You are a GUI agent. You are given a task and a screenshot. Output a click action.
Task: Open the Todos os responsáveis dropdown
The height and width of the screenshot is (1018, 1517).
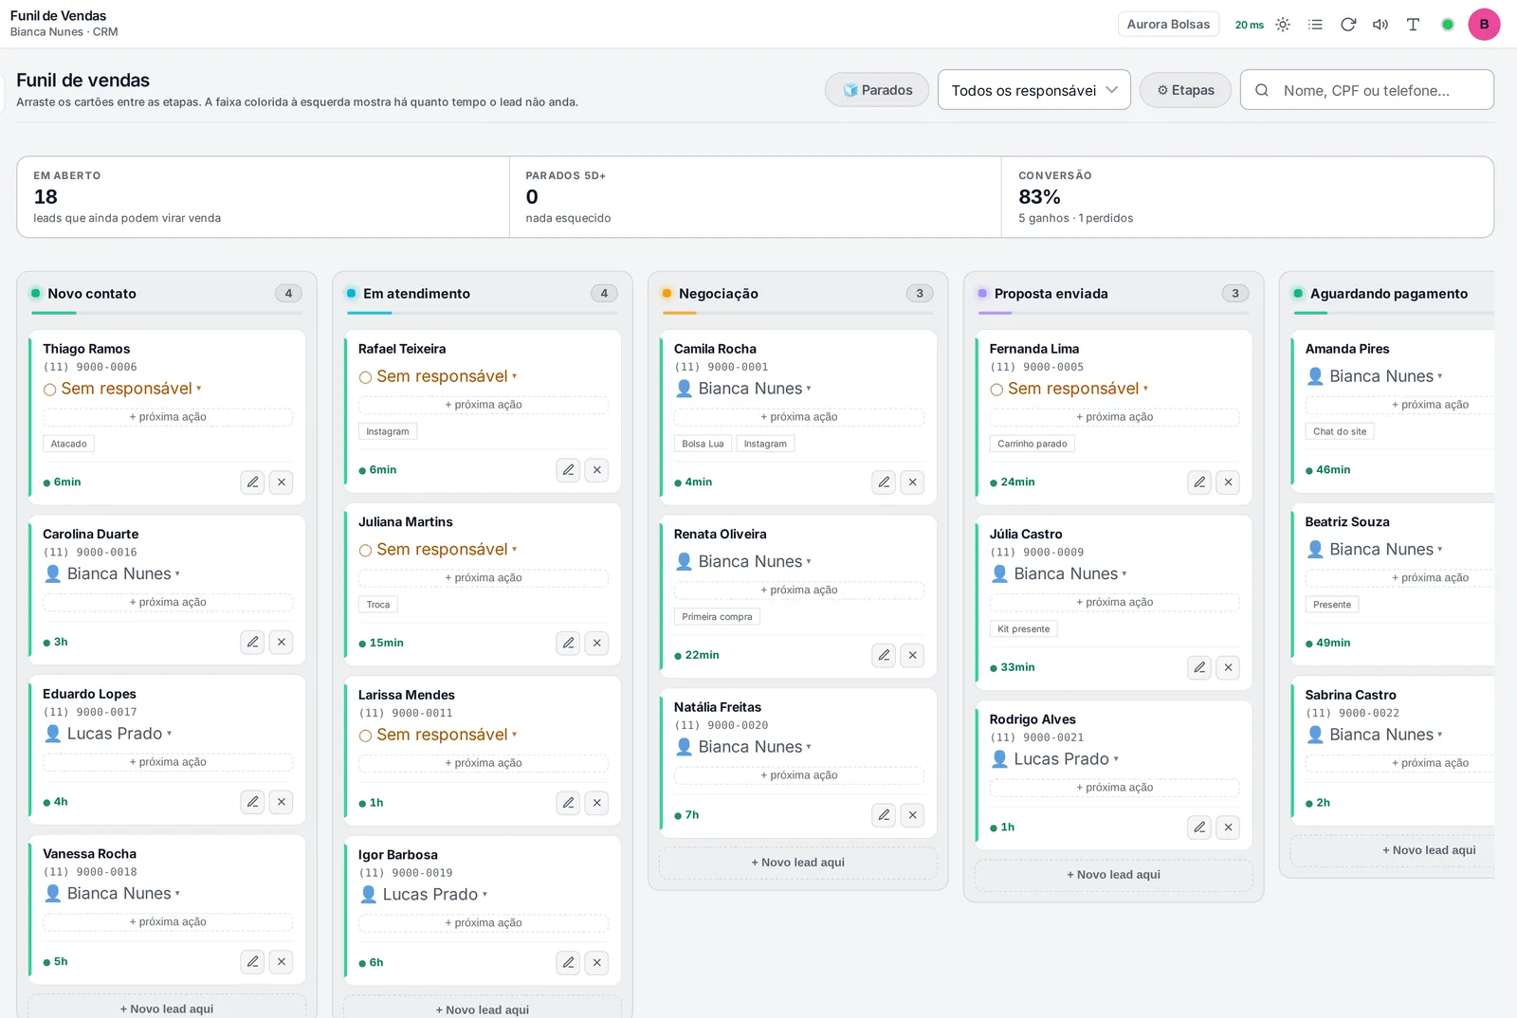click(1033, 90)
